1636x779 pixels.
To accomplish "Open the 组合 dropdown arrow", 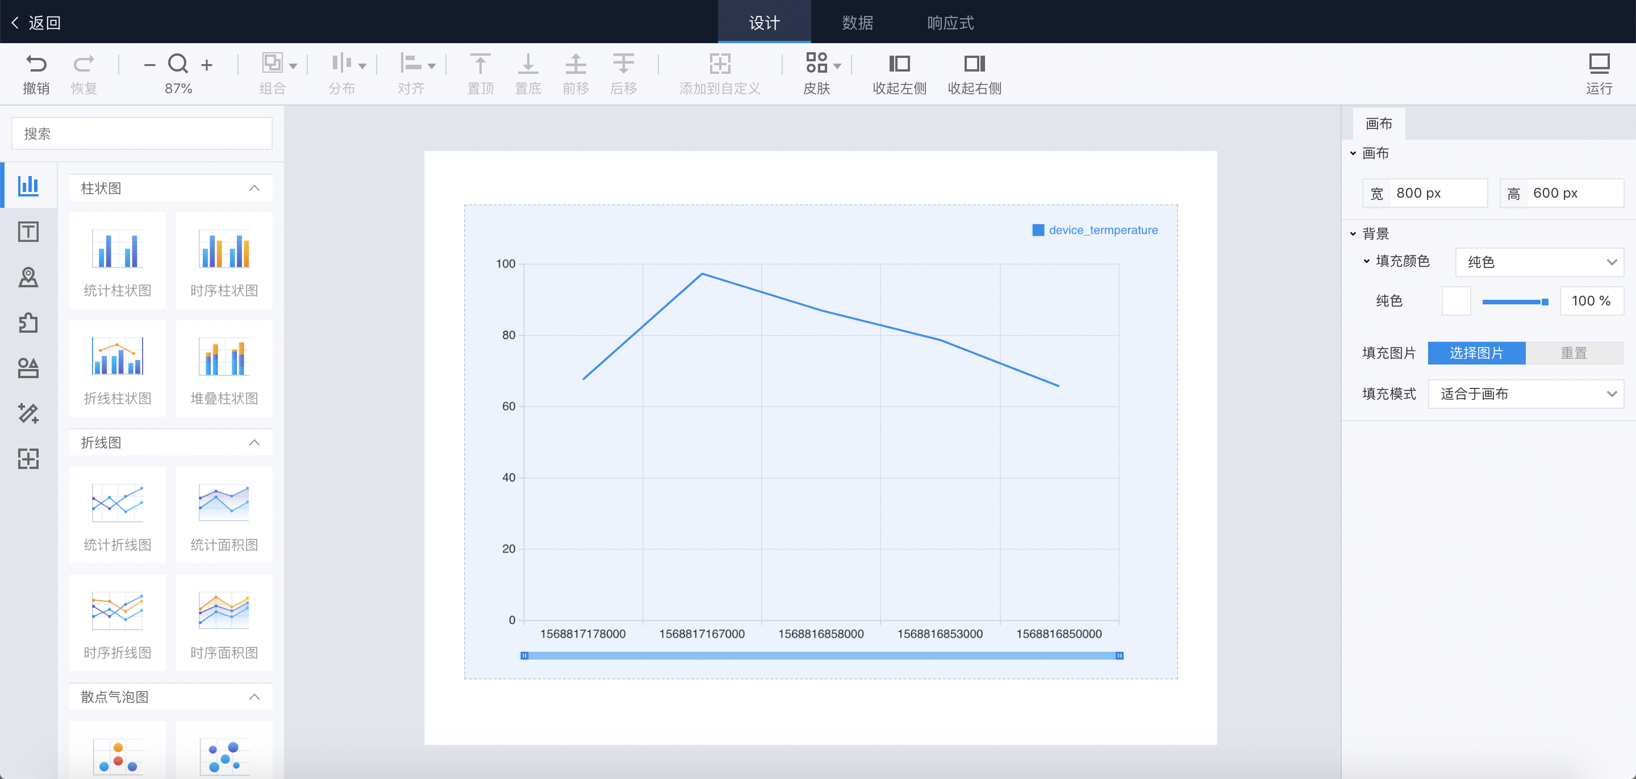I will coord(294,66).
